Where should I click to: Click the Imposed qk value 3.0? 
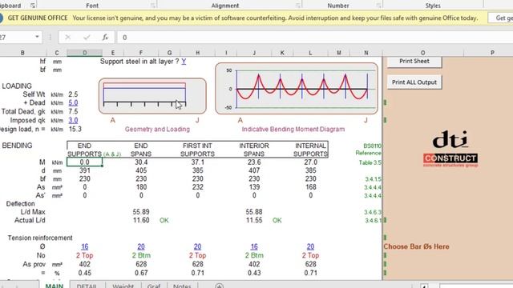click(73, 121)
